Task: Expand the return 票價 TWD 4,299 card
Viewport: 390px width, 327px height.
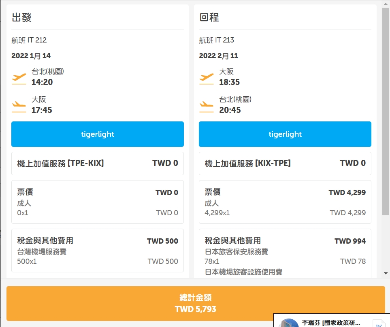Action: click(x=285, y=202)
